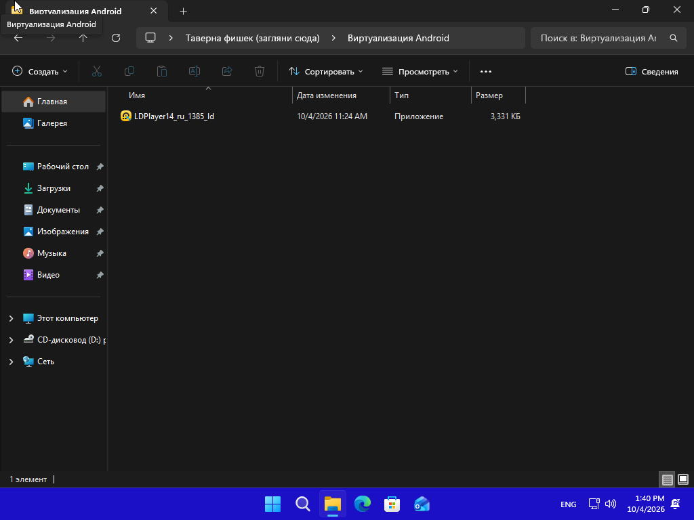
Task: Close the Виртуализация Android tab
Action: (154, 11)
